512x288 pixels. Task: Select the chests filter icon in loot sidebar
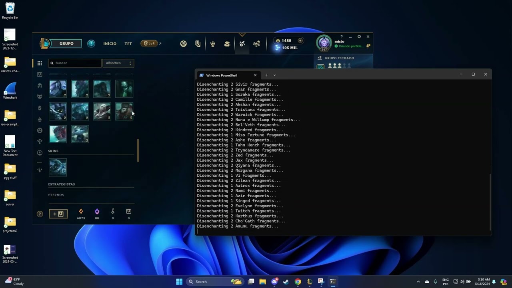40,74
